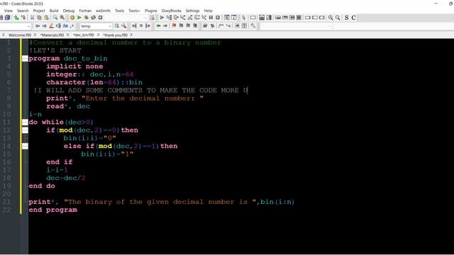
Task: Click the S letter toolbar icon
Action: pos(347,18)
